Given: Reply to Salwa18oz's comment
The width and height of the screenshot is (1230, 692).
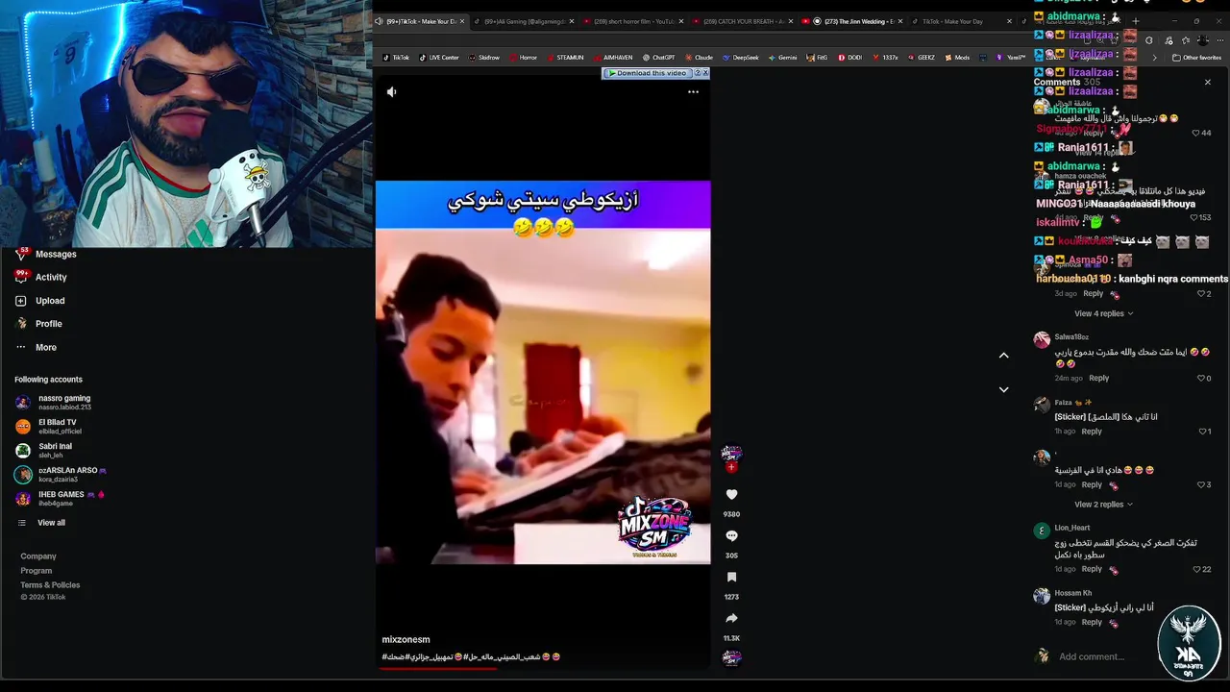Looking at the screenshot, I should coord(1098,378).
